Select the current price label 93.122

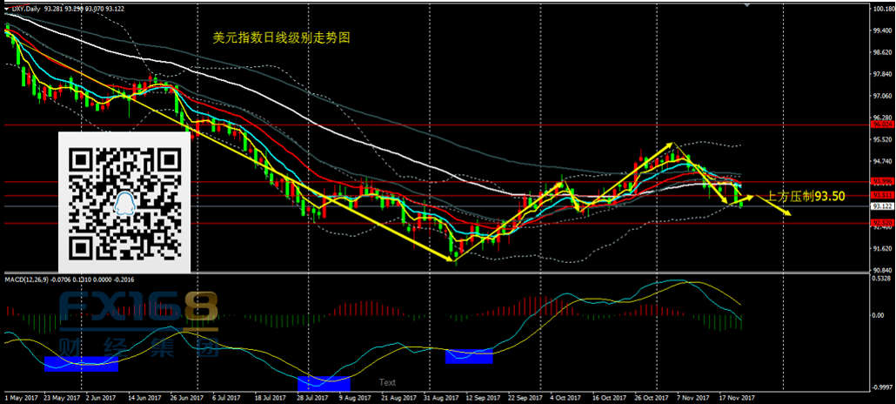[881, 206]
